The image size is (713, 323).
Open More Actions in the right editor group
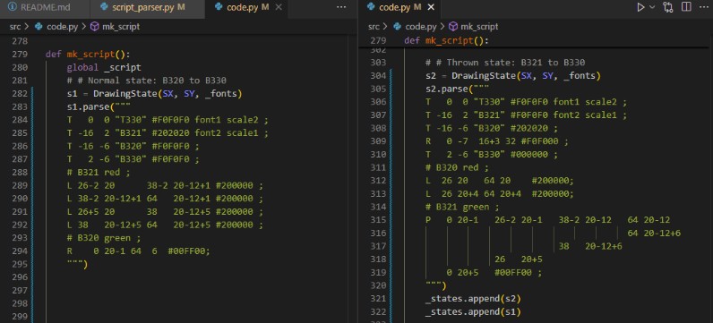pyautogui.click(x=703, y=7)
